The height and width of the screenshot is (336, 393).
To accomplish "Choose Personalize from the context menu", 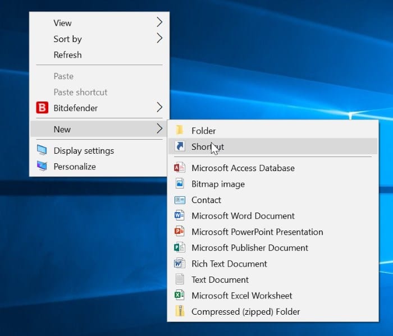I will [x=99, y=167].
